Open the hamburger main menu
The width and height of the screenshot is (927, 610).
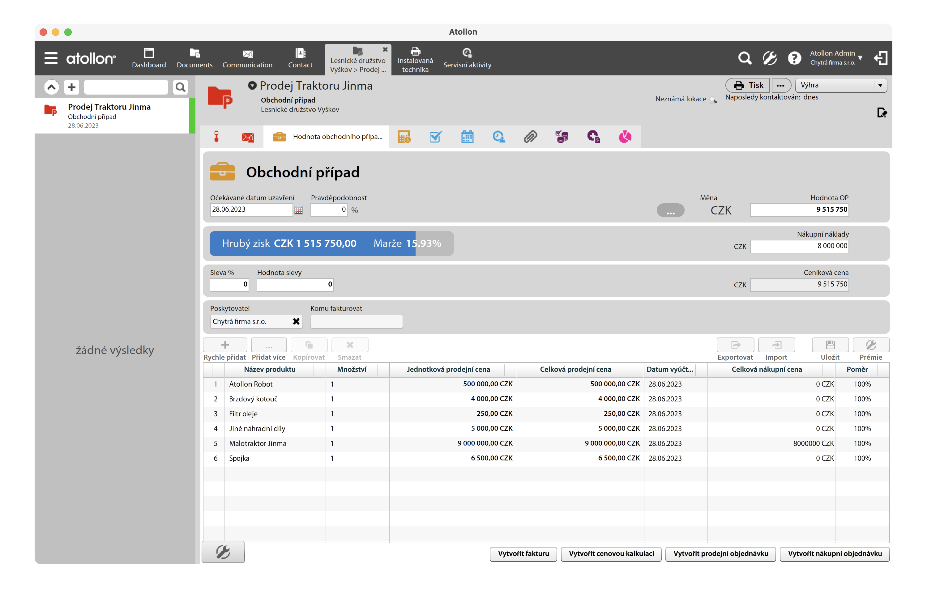point(51,58)
